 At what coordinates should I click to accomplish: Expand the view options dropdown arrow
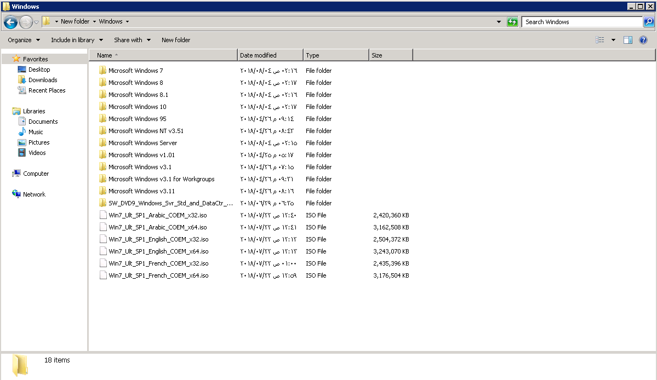click(x=613, y=40)
